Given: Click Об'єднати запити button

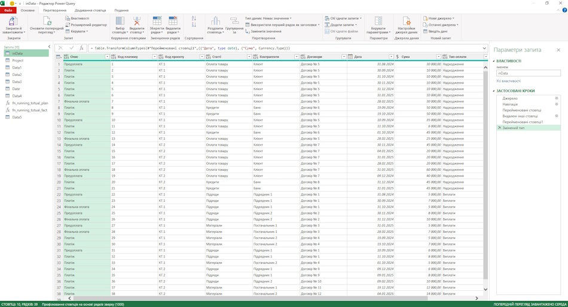Looking at the screenshot, I should [343, 18].
